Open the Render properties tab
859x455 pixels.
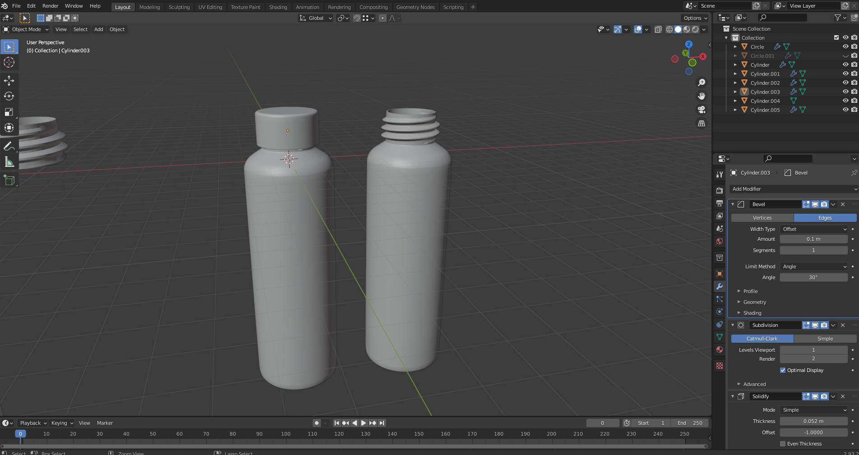coord(720,191)
